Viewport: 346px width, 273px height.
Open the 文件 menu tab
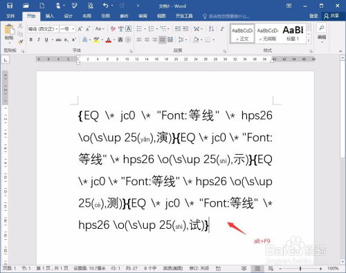coord(10,16)
